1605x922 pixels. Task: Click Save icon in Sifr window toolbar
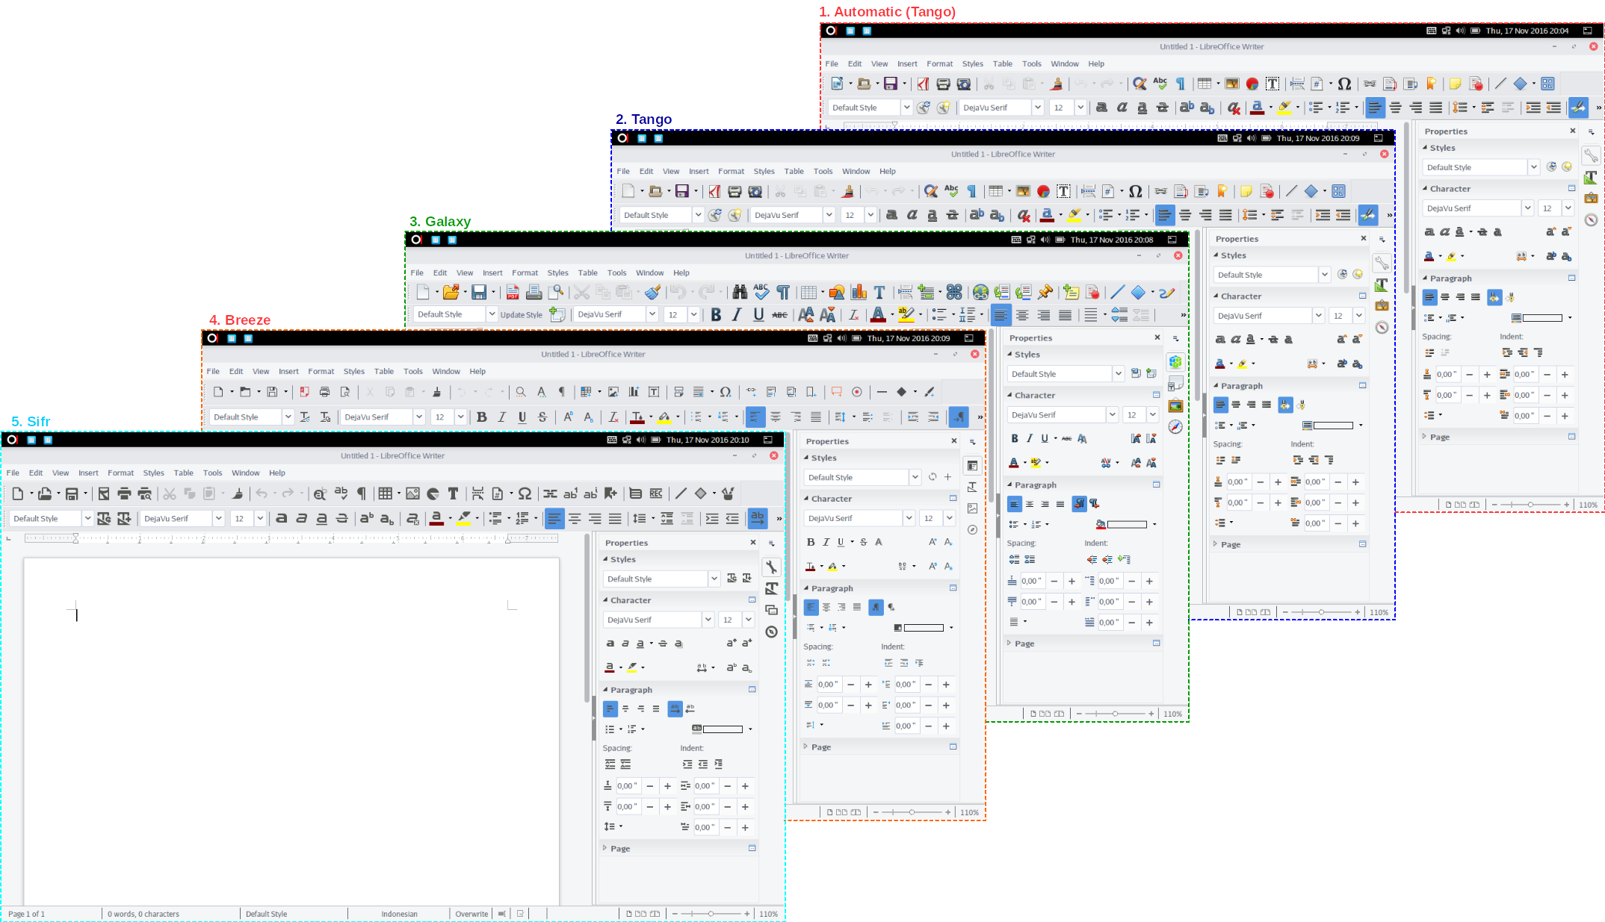(72, 493)
